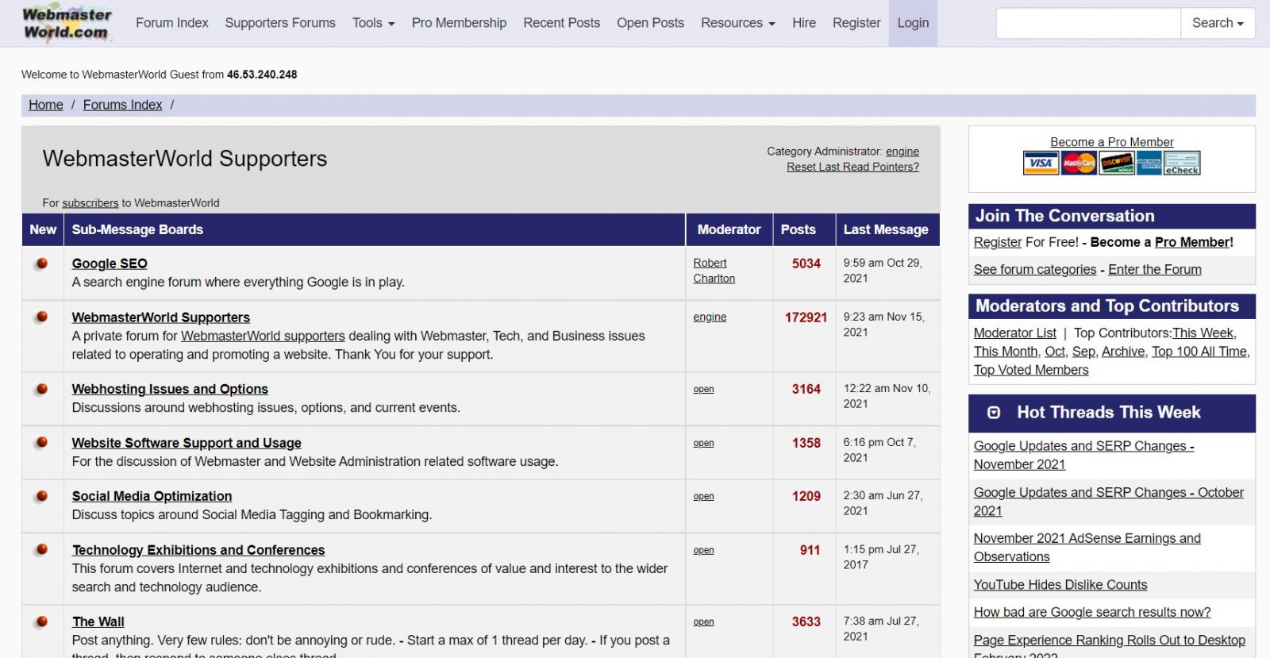The width and height of the screenshot is (1270, 658).
Task: Click the new-posts dot for Social Media Optimization
Action: 42,496
